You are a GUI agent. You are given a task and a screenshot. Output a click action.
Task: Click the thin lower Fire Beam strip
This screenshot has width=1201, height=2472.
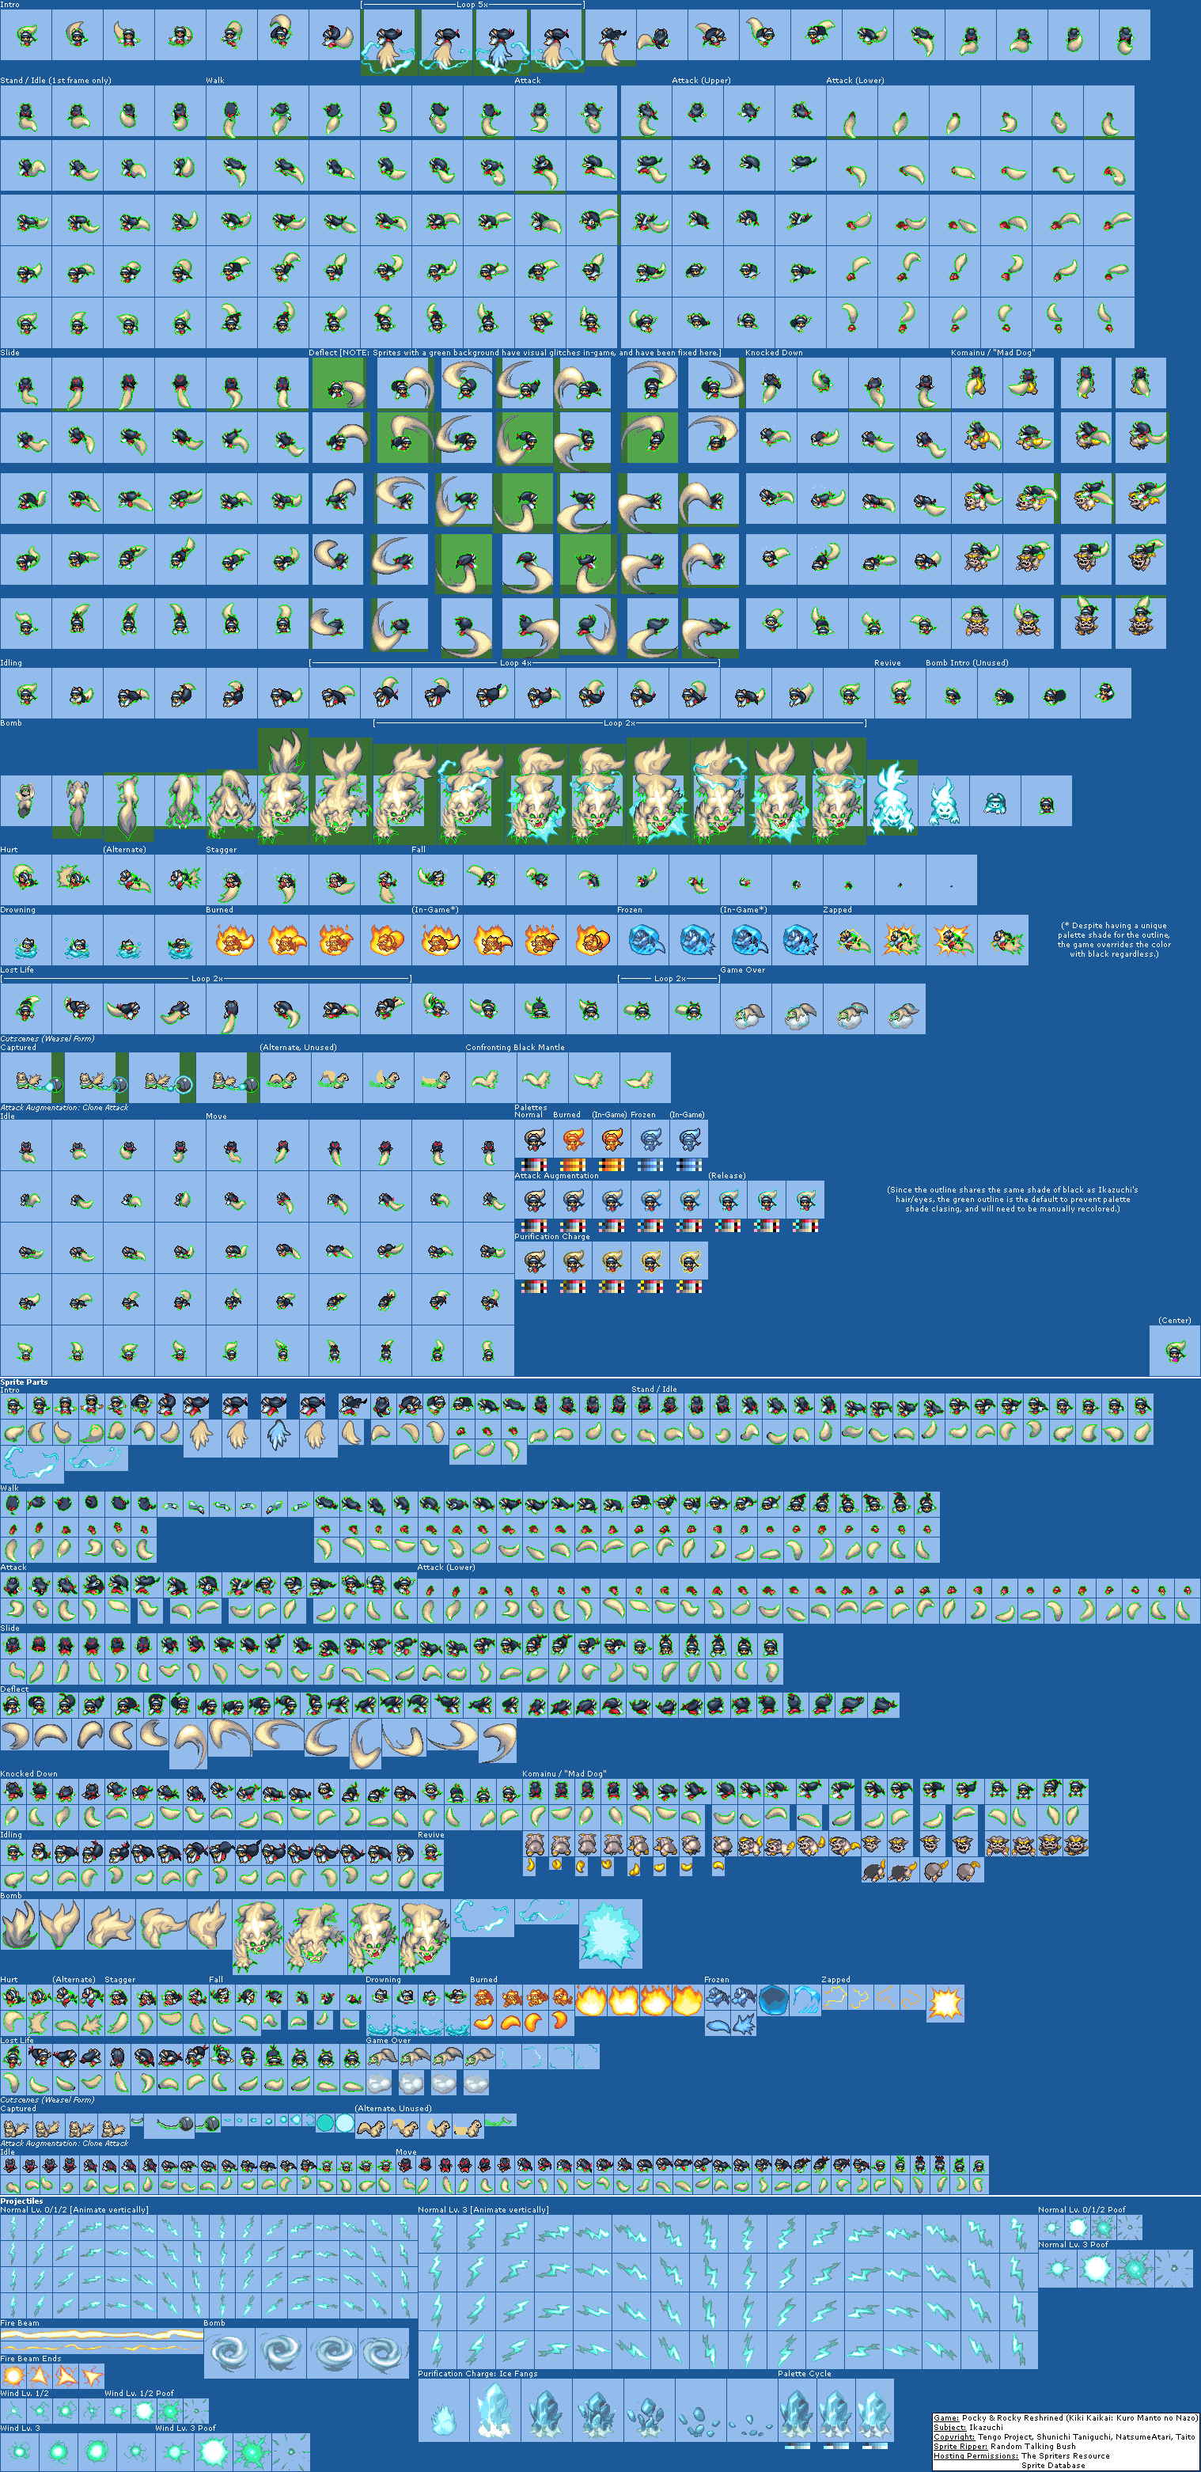pyautogui.click(x=102, y=2347)
